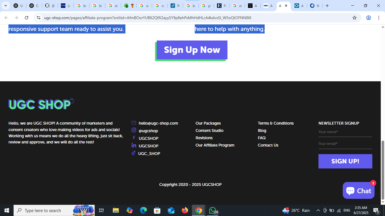
Task: Open Copilot from the taskbar
Action: (x=130, y=210)
